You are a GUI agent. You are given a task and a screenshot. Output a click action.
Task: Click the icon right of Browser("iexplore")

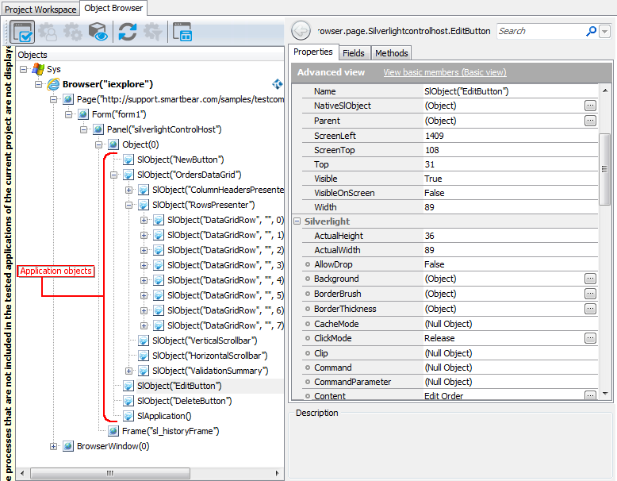coord(278,84)
